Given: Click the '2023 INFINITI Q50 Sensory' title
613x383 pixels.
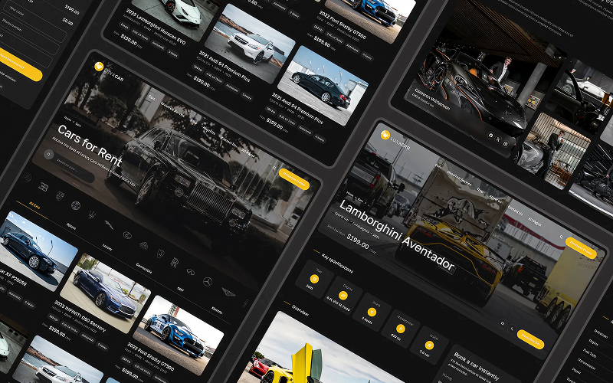Looking at the screenshot, I should [80, 316].
